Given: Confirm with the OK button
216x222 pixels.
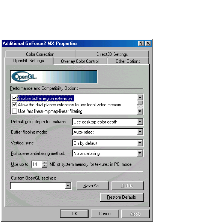Looking at the screenshot, I should coord(75,214).
